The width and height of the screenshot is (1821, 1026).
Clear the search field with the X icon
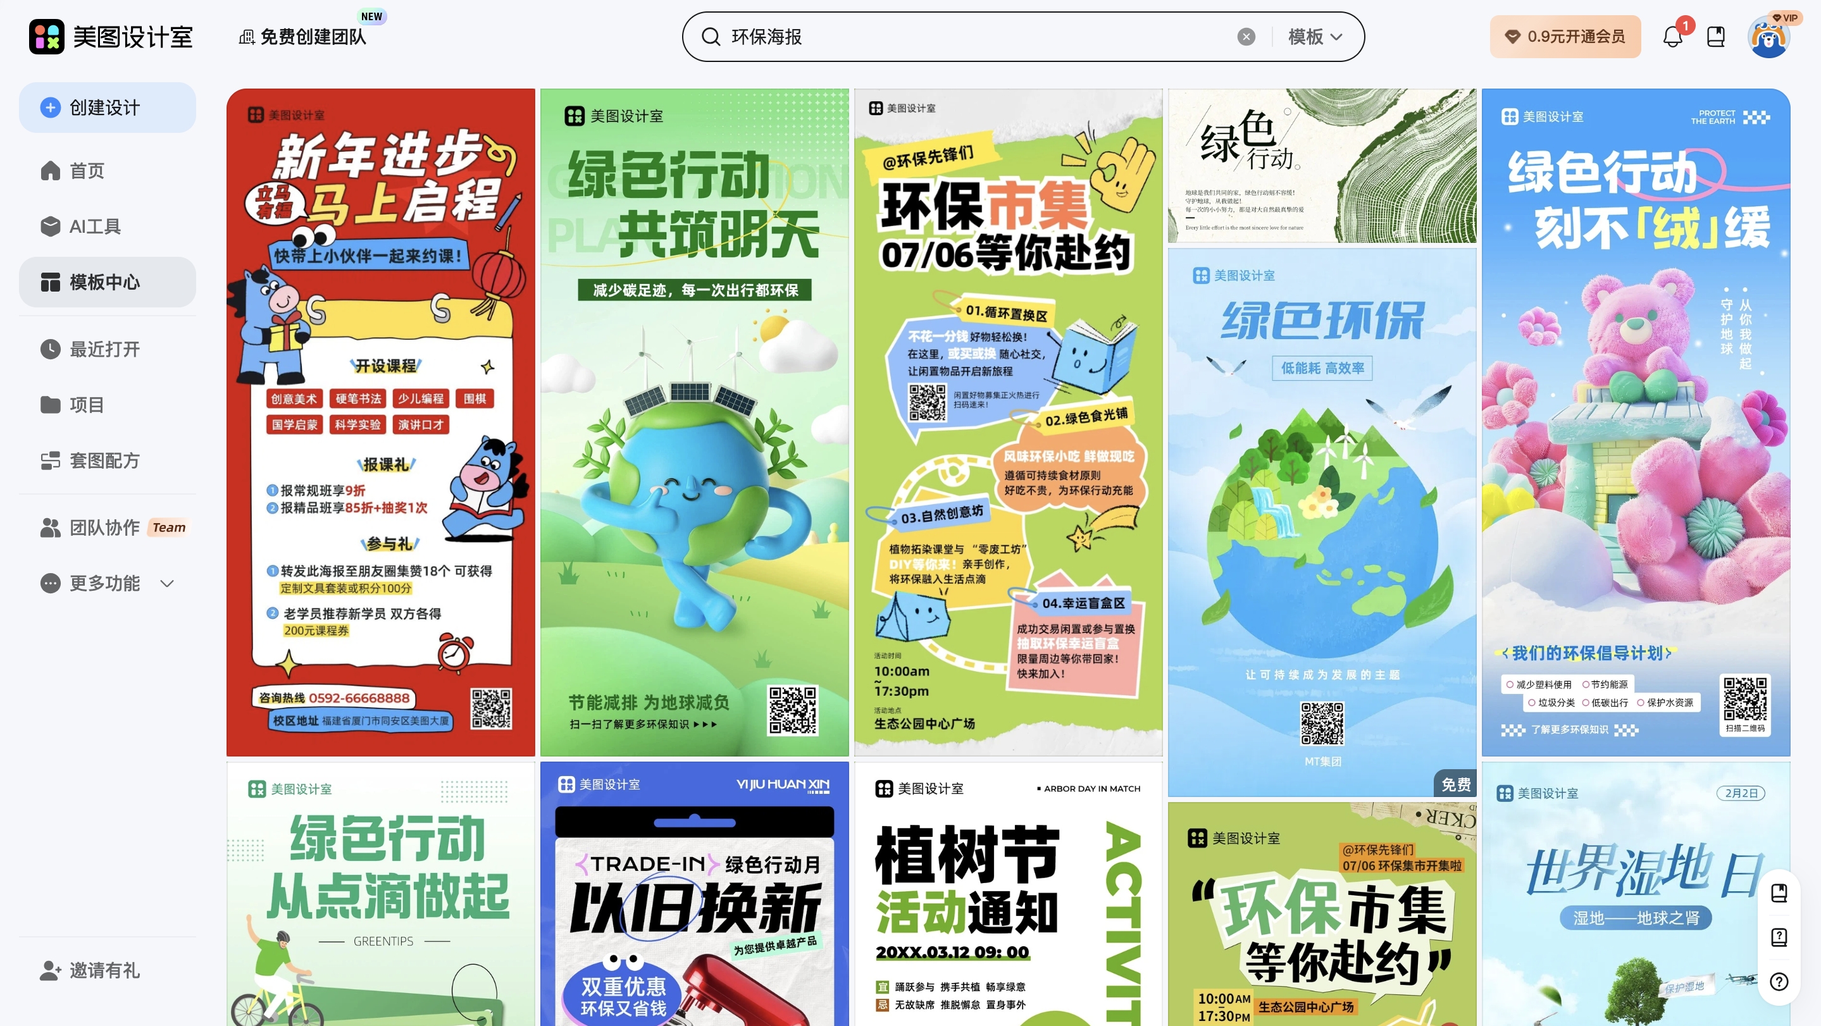click(1246, 37)
